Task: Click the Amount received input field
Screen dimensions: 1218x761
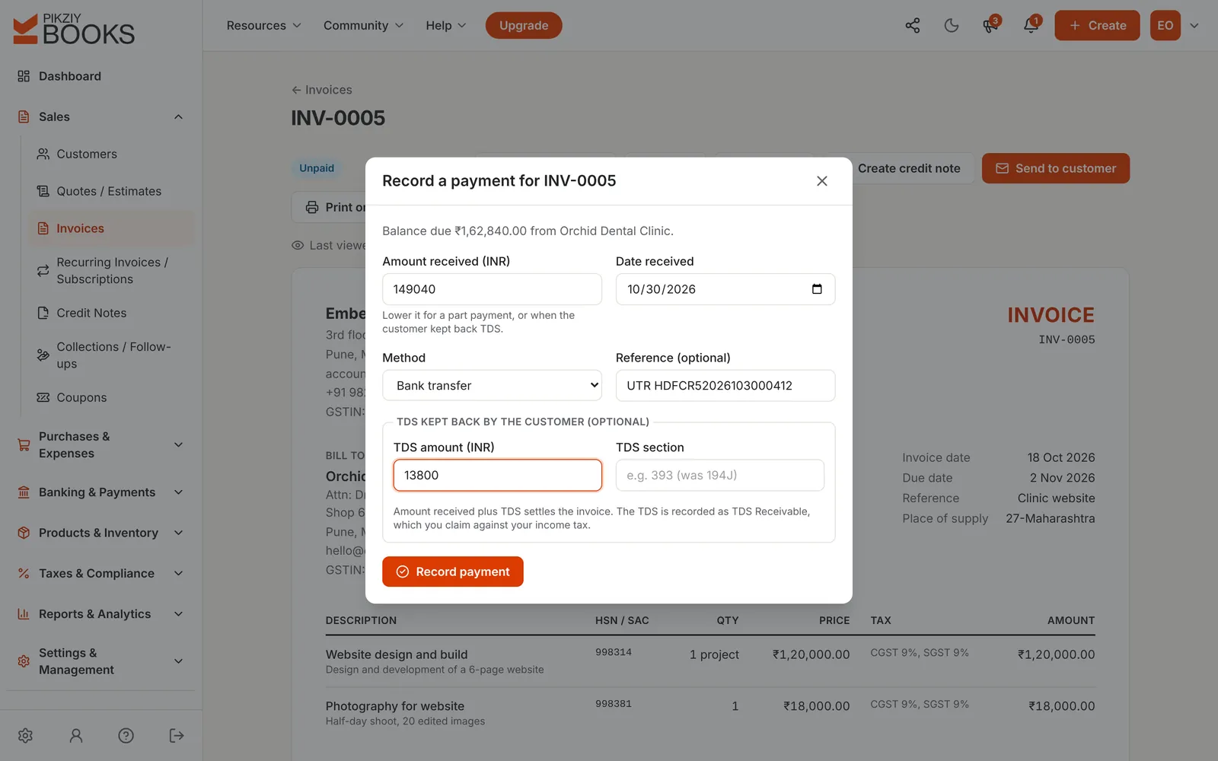Action: click(492, 289)
